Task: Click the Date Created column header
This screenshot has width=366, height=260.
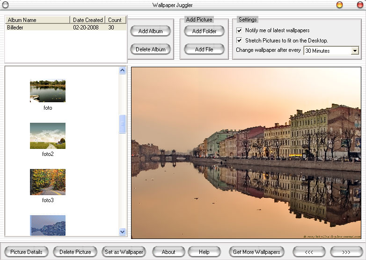Action: [x=88, y=20]
